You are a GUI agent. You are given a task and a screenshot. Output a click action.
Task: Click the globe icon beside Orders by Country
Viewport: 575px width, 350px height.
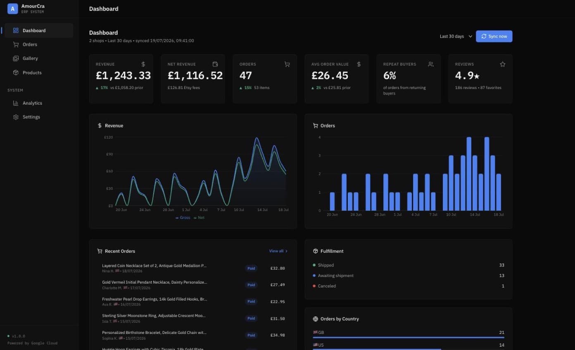(x=316, y=319)
